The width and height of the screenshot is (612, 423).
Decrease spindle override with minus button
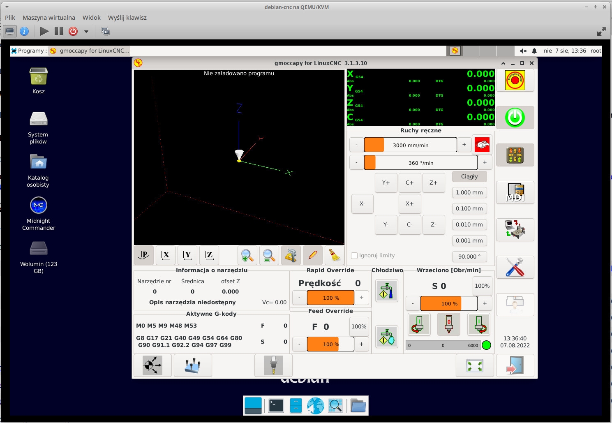(x=413, y=303)
